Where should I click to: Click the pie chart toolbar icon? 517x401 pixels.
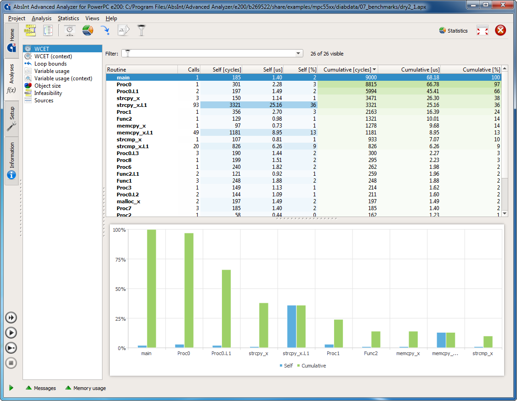point(88,31)
